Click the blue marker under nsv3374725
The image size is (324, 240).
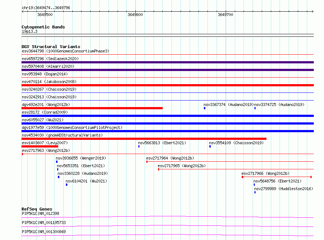pos(255,108)
